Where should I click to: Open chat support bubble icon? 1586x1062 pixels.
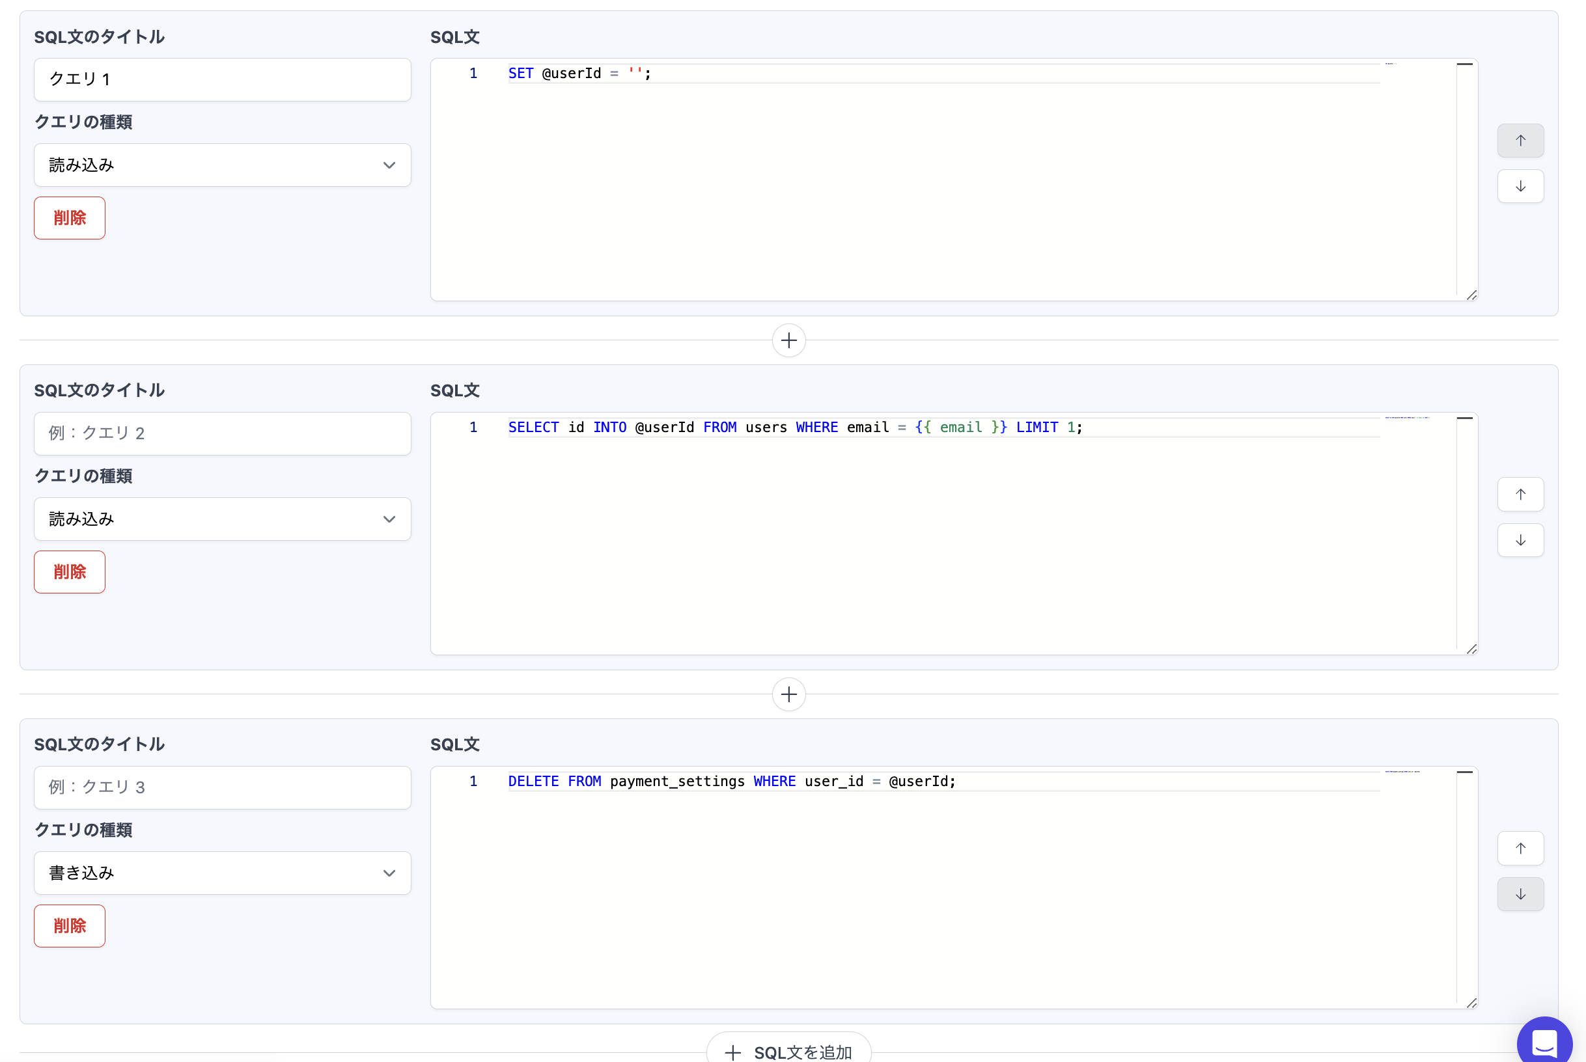(x=1544, y=1043)
